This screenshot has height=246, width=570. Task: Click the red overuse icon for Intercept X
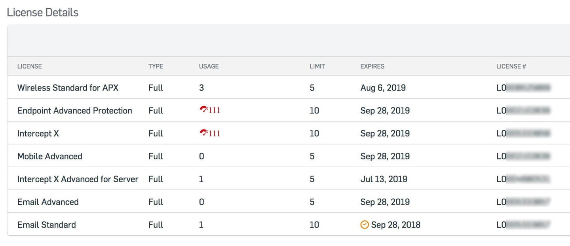coord(203,133)
